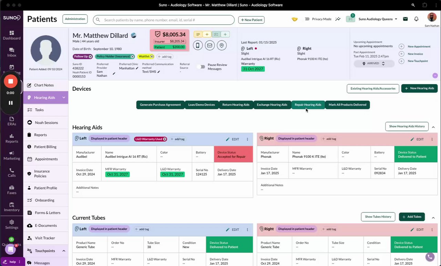The width and height of the screenshot is (441, 266).
Task: Open Faxes in the sidebar
Action: tap(12, 190)
